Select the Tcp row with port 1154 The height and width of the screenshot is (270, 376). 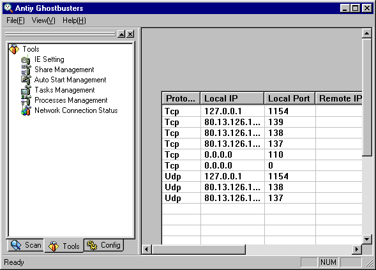coord(262,111)
